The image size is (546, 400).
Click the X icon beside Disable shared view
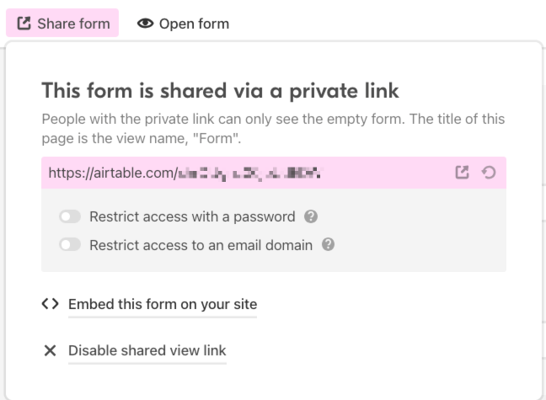pos(51,350)
